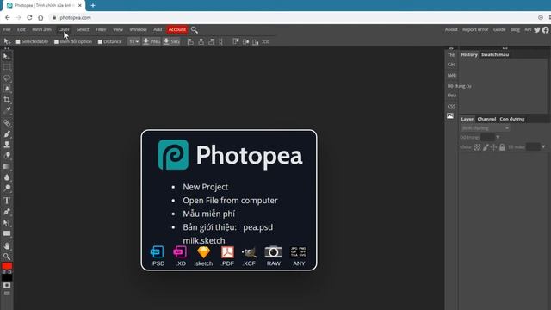Collapse the right panel via top arrows
Viewport: 551px width, 310px height.
click(x=505, y=48)
